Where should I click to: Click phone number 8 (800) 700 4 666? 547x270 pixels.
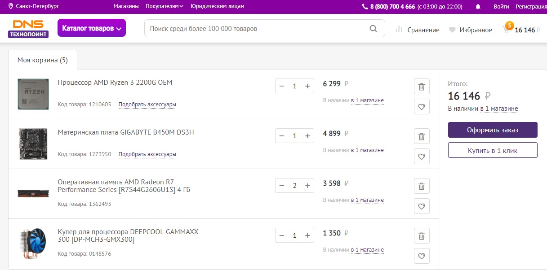pos(392,7)
